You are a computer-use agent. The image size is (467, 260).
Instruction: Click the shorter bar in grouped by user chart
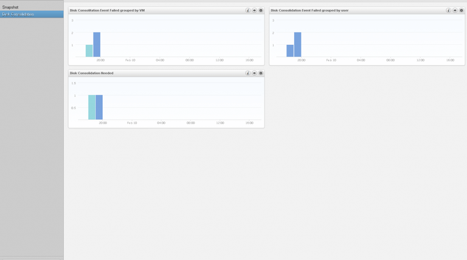290,51
